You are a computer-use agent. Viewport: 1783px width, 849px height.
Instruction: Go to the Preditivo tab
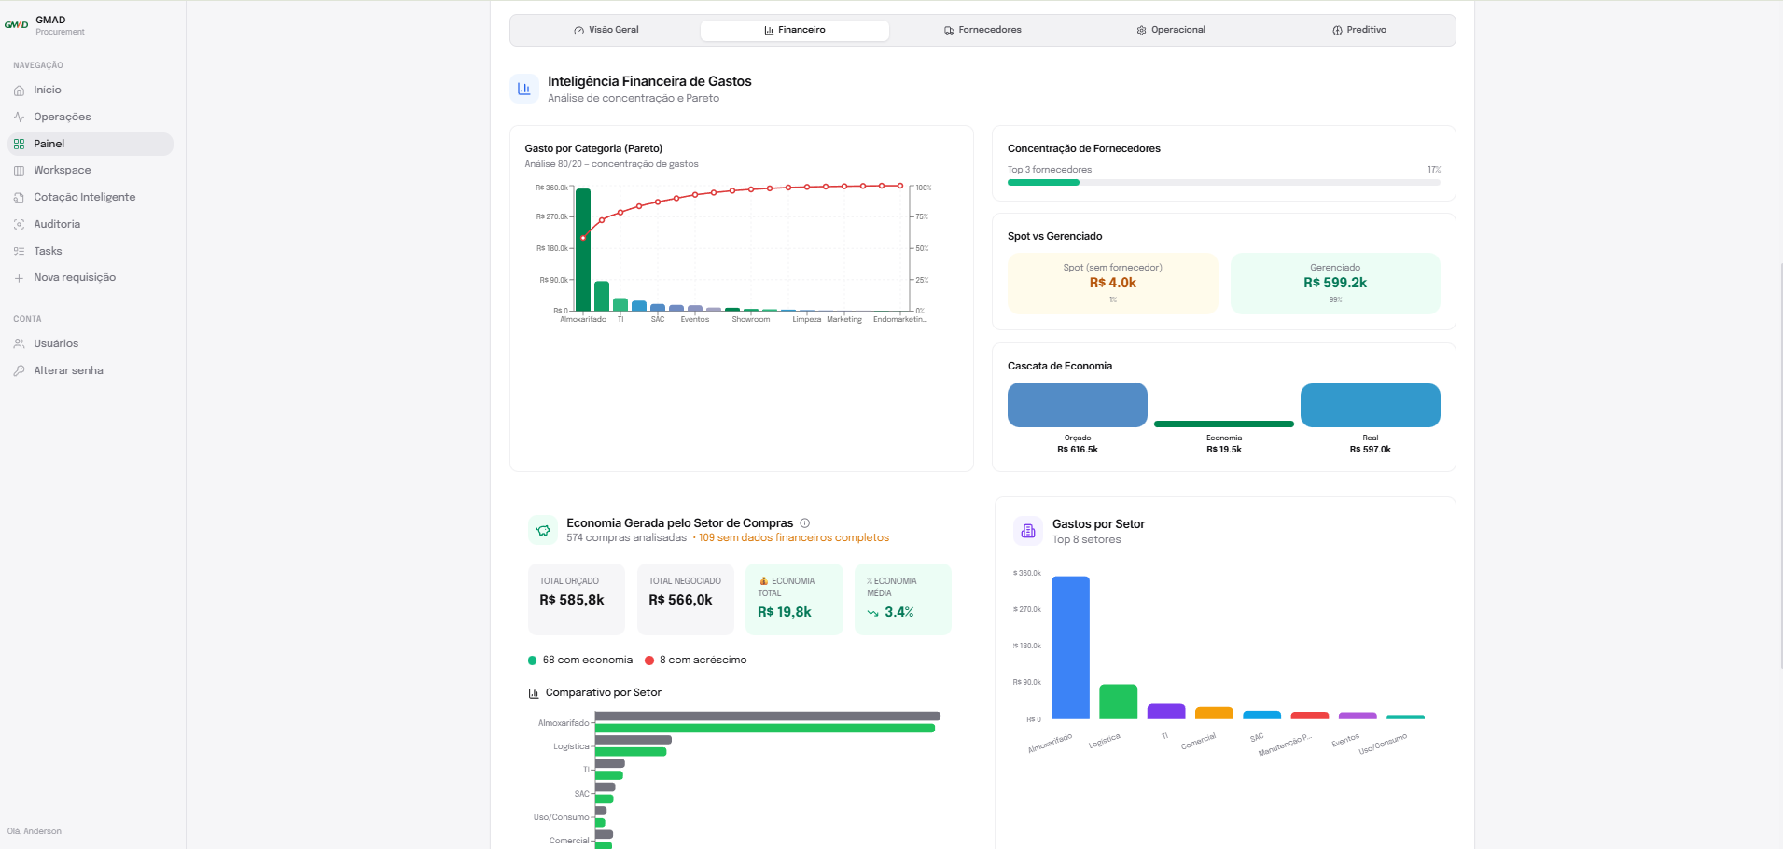coord(1359,30)
